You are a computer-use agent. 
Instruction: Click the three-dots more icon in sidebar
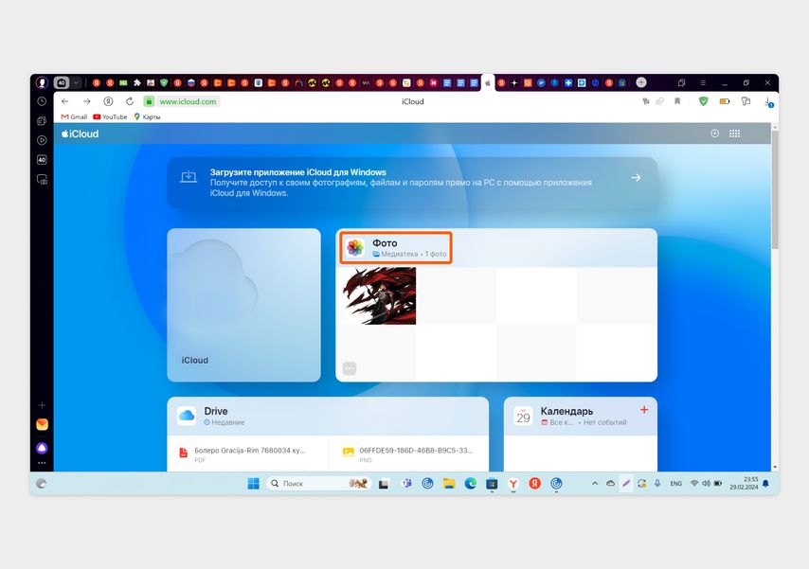tap(42, 463)
